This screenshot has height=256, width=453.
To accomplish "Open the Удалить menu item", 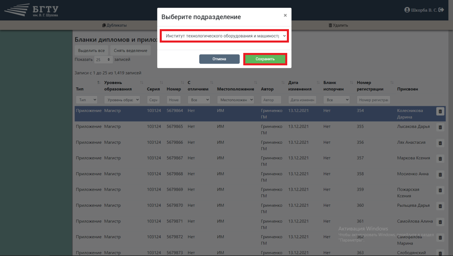I will pos(338,25).
